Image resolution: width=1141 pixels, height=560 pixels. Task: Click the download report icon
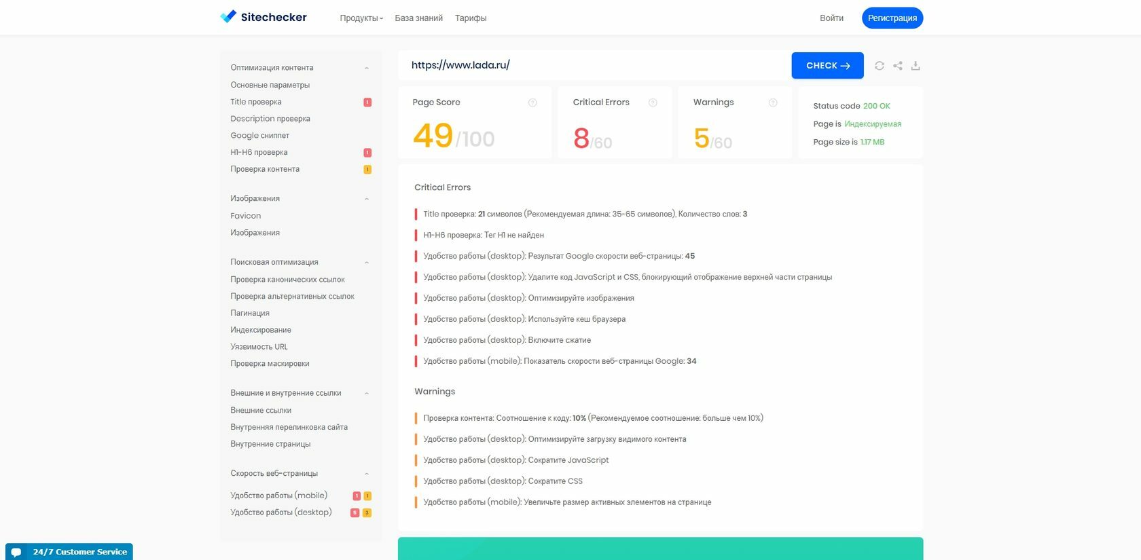click(916, 66)
